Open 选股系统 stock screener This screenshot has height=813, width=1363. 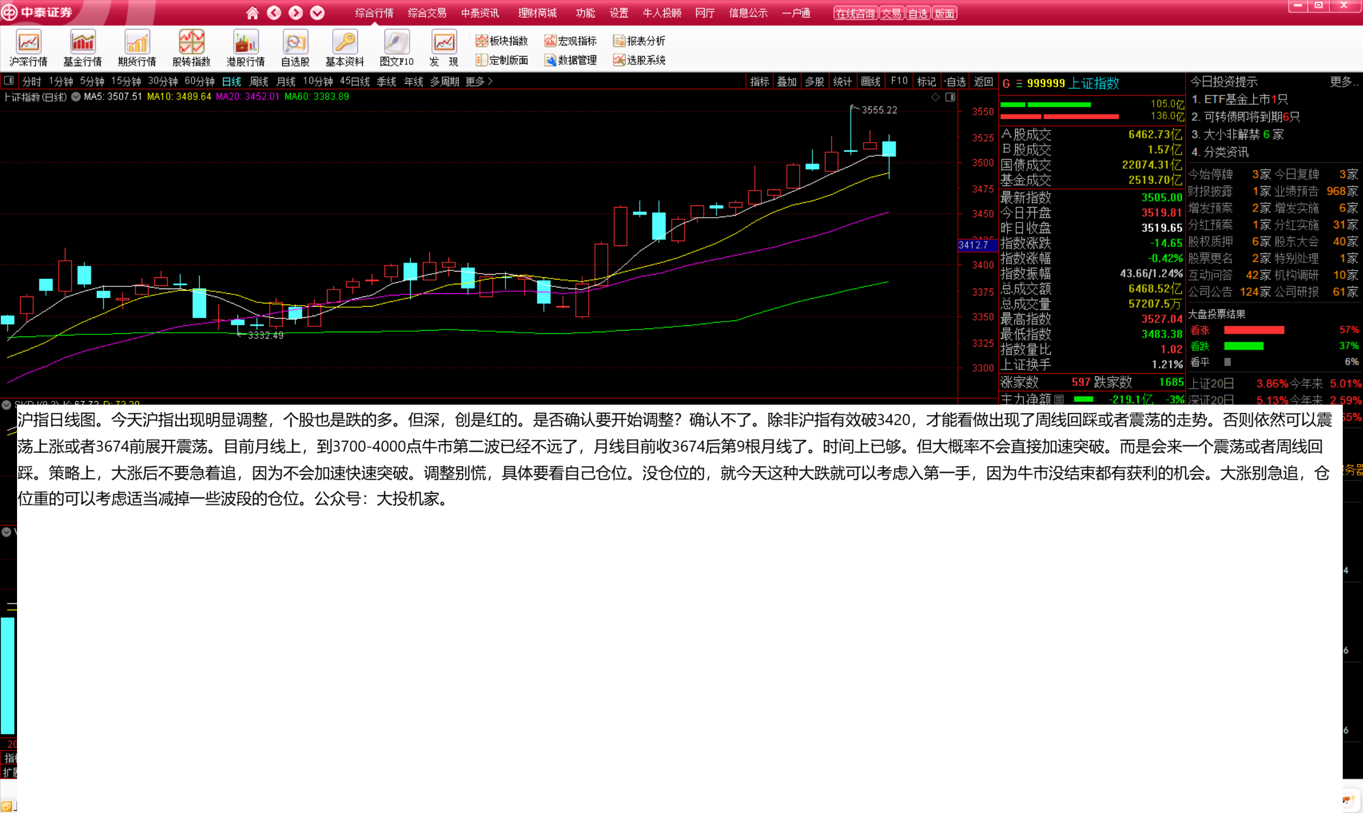click(x=639, y=60)
